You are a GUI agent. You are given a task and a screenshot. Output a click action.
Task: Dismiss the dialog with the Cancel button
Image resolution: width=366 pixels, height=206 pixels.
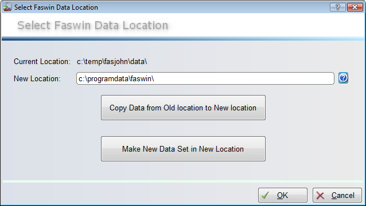click(337, 195)
